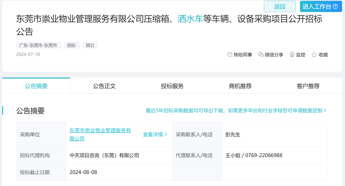Click the highlighted 洒水车 keyword in title
Viewport: 345px width, 186px height.
[190, 19]
